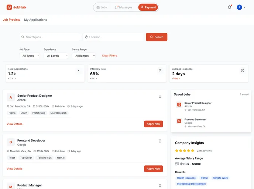Click the Next.js skill tag
The image size is (254, 189).
click(x=61, y=158)
